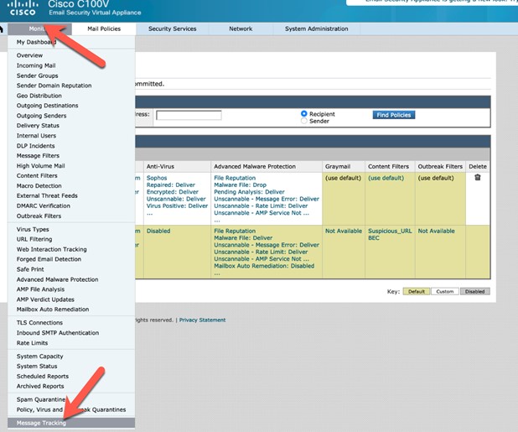Open High Volume Mail report
Screen dimensions: 518x432
click(40, 165)
